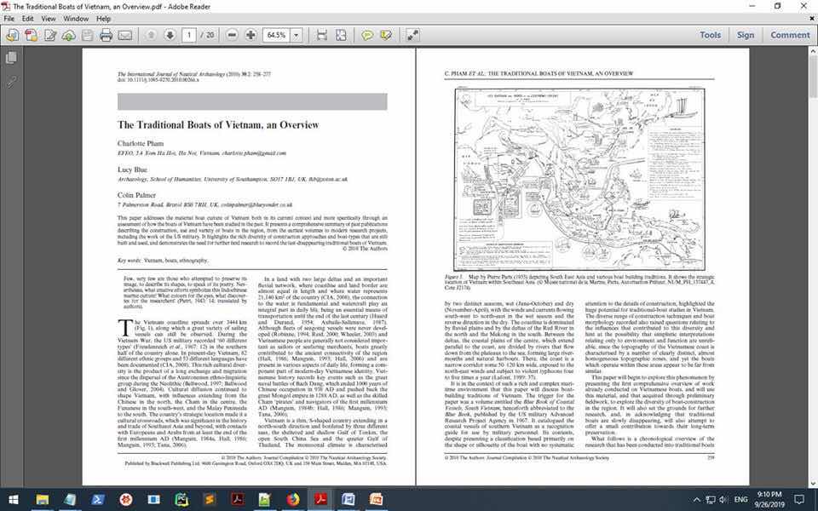
Task: Open the File menu
Action: [x=9, y=18]
